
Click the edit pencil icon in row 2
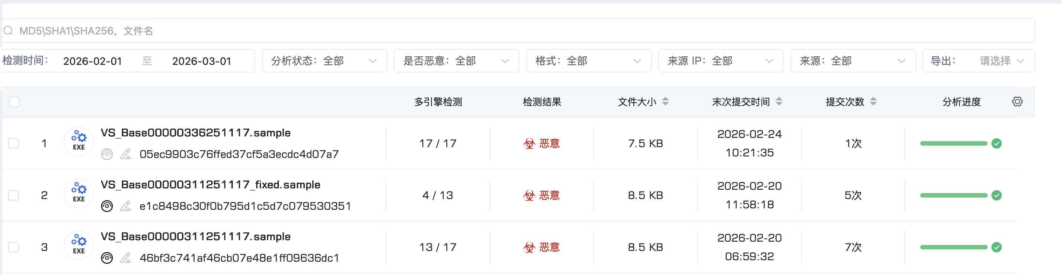[126, 206]
